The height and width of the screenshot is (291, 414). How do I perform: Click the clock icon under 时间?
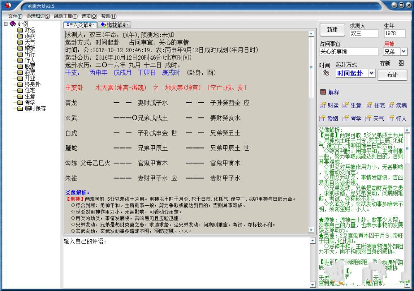(x=326, y=73)
